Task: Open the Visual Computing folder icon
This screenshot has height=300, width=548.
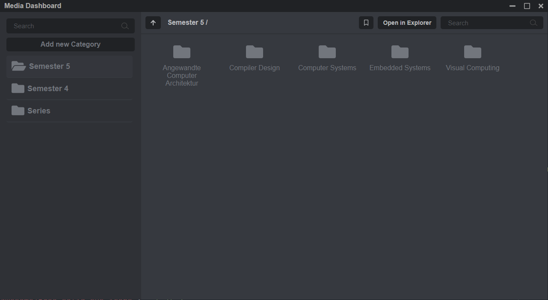Action: [x=473, y=52]
